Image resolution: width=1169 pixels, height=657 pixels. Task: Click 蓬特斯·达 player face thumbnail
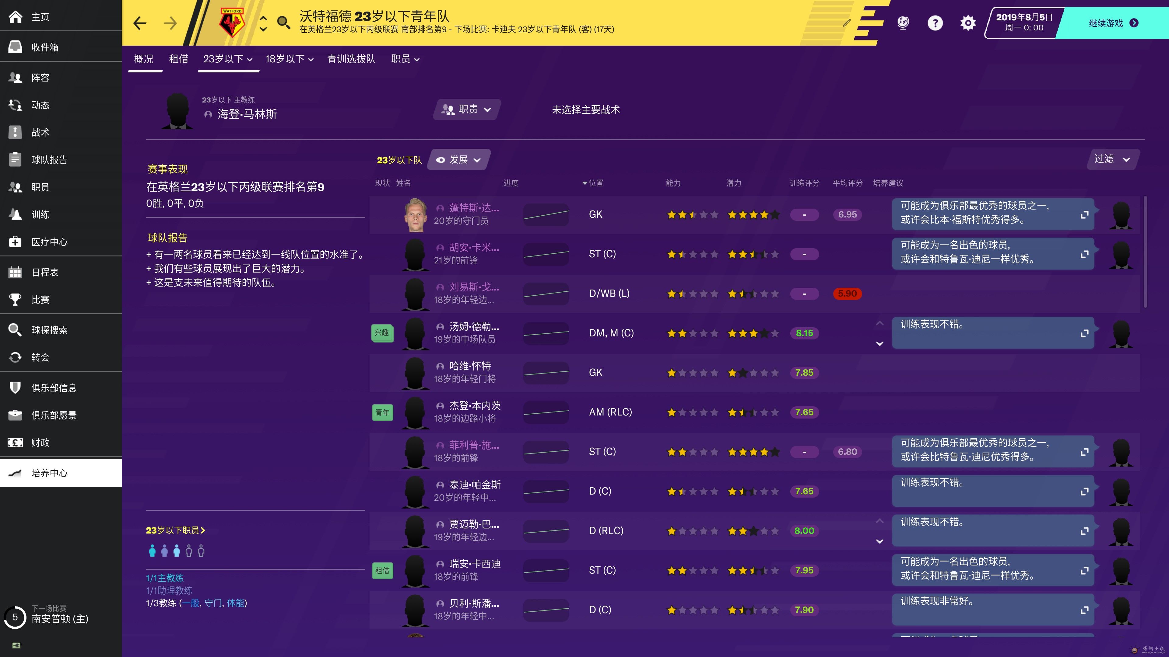(415, 214)
